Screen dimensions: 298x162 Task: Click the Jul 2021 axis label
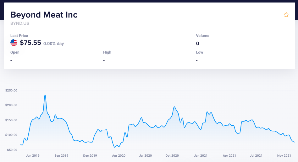pos(256,155)
